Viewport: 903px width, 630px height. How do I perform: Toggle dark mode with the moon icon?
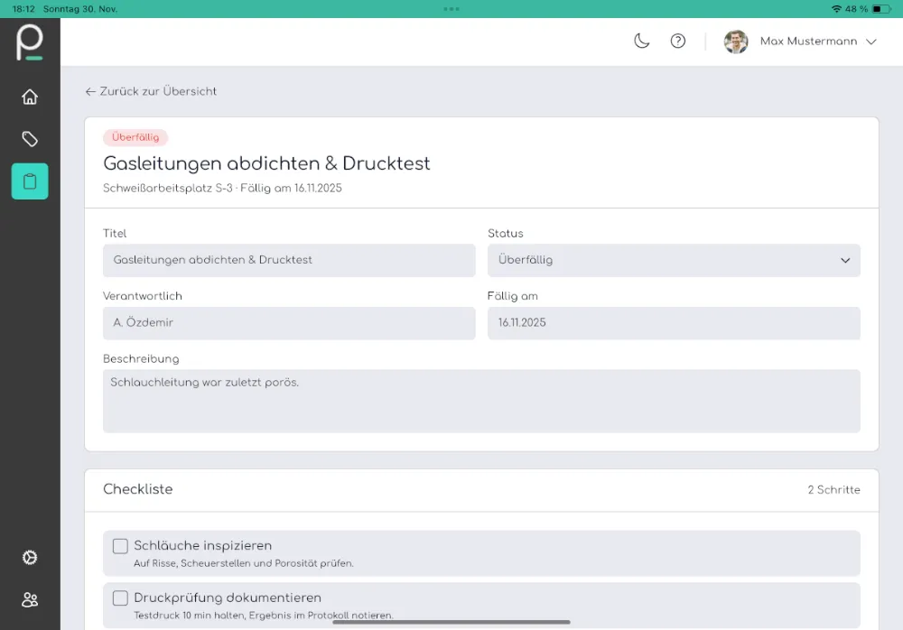[x=641, y=42]
